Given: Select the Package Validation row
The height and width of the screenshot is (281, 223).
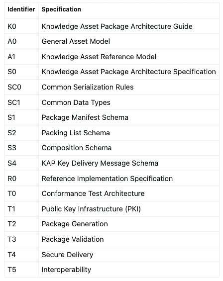Looking at the screenshot, I should coord(111,239).
